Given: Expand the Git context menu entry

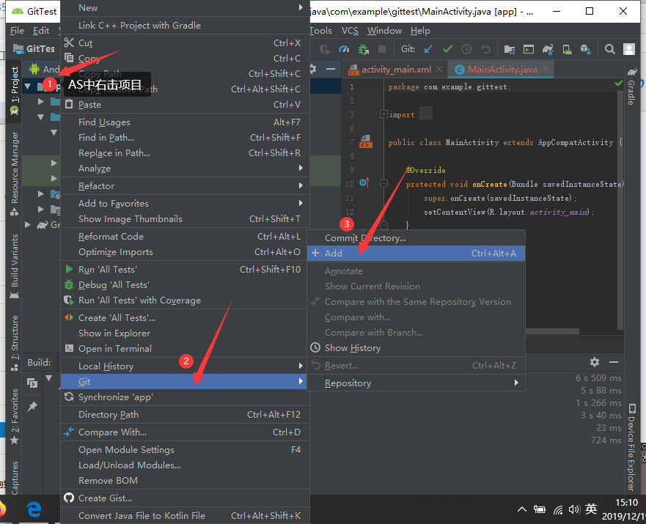Looking at the screenshot, I should 184,382.
